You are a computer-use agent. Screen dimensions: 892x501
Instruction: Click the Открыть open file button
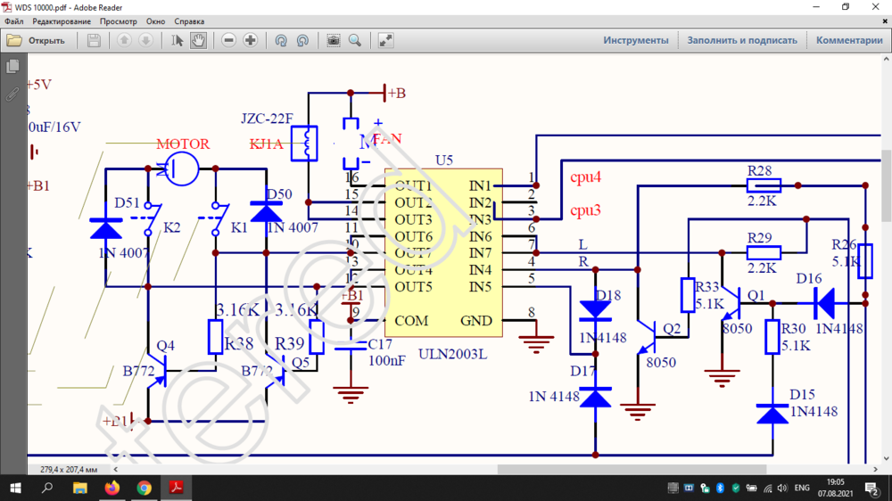click(x=37, y=40)
